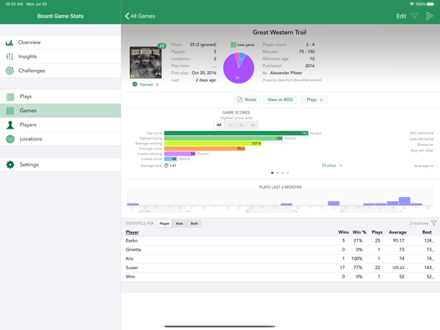Click the pink Lowest winning bar
The image size is (440, 330).
click(x=180, y=154)
